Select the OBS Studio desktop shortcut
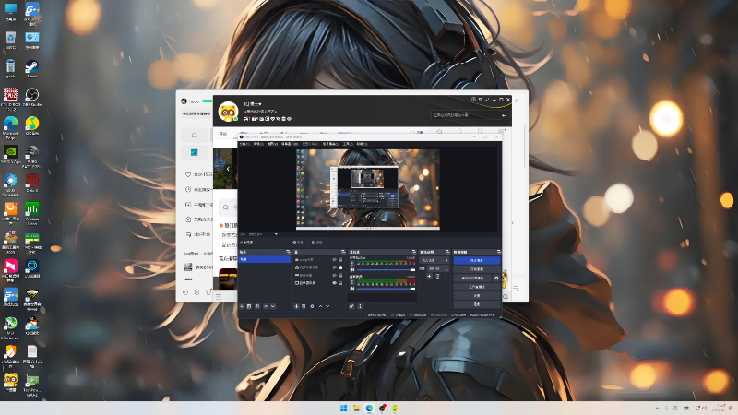This screenshot has width=738, height=415. pyautogui.click(x=32, y=97)
